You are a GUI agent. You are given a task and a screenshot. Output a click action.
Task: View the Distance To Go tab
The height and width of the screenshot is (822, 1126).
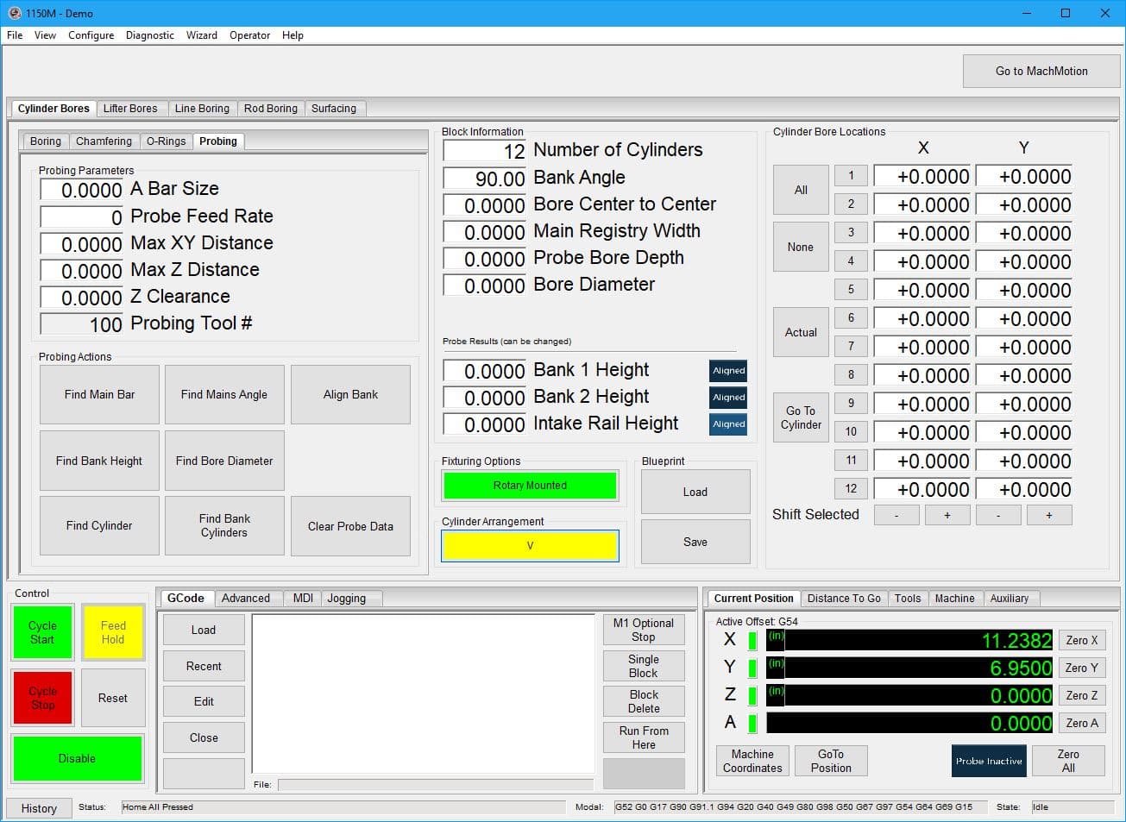point(844,598)
